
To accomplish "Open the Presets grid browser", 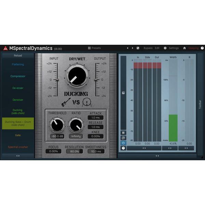I will click(x=94, y=48).
